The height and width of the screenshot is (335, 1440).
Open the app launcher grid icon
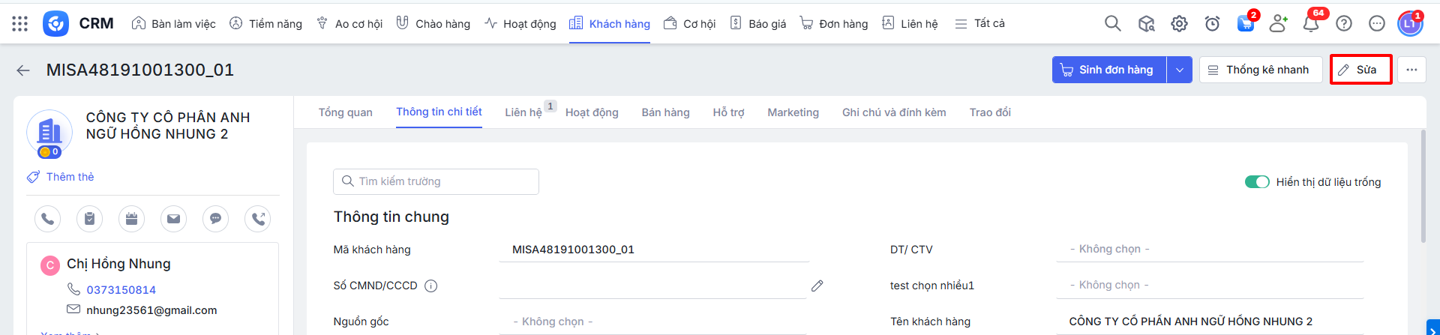point(20,24)
